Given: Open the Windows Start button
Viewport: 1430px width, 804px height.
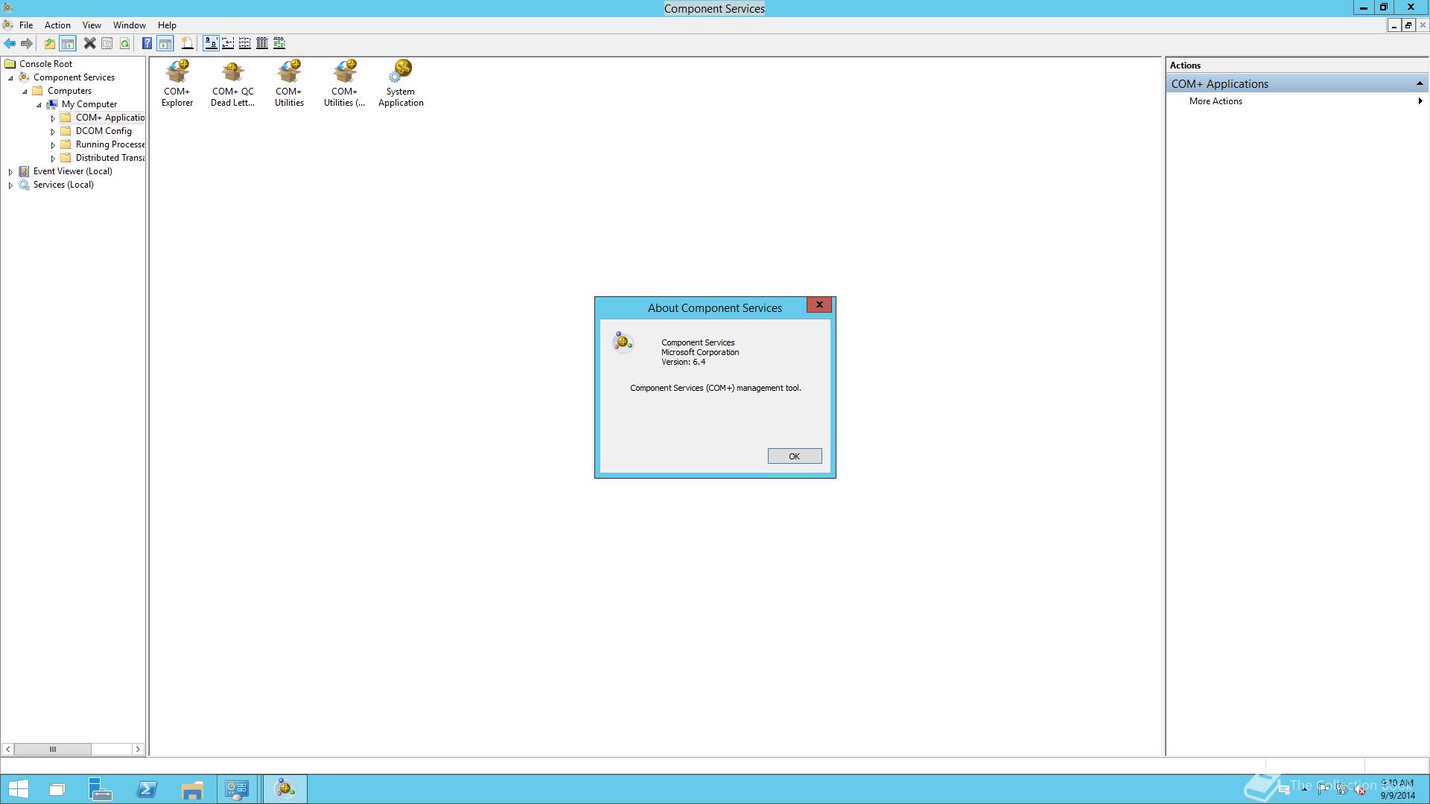Looking at the screenshot, I should (18, 789).
